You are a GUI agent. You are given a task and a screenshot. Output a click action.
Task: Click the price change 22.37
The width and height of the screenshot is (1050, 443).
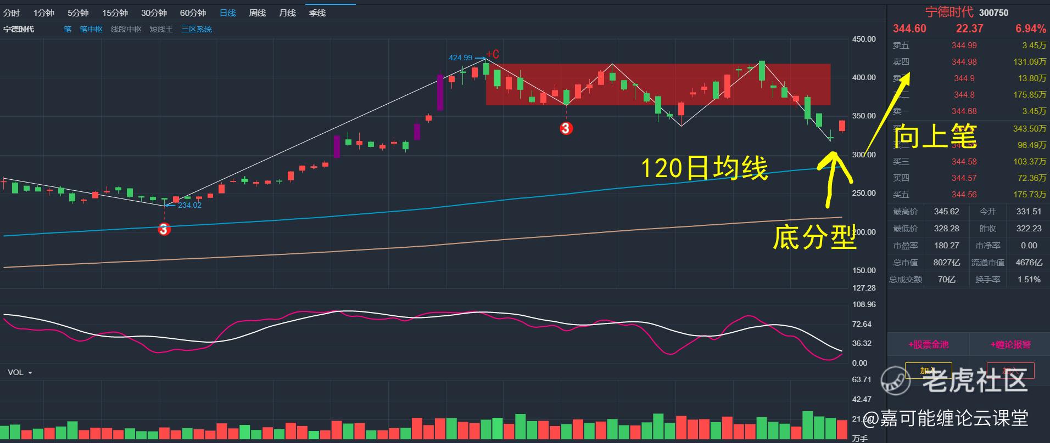tap(969, 29)
